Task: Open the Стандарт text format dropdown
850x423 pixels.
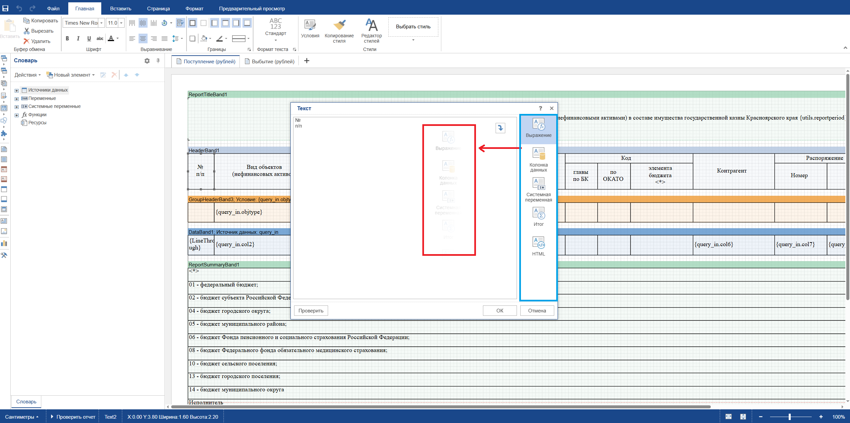Action: 275,30
